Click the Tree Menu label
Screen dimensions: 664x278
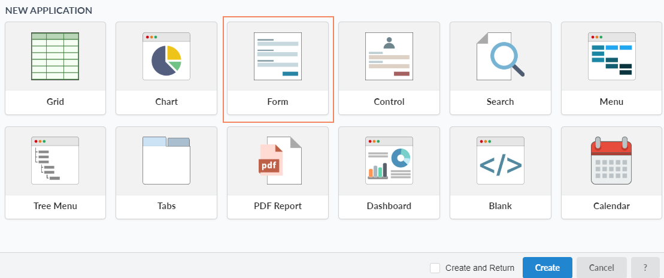point(55,206)
